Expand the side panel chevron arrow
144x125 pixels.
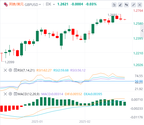[x=142, y=31]
